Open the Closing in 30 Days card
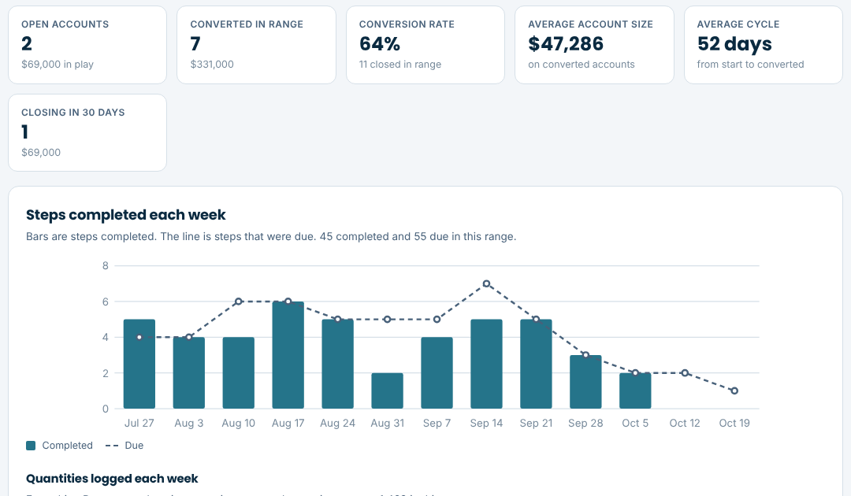This screenshot has height=496, width=851. tap(87, 133)
